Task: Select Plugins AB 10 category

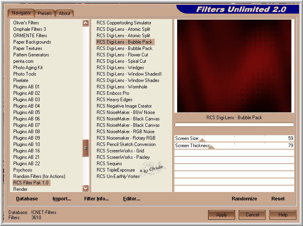Action: [x=26, y=144]
